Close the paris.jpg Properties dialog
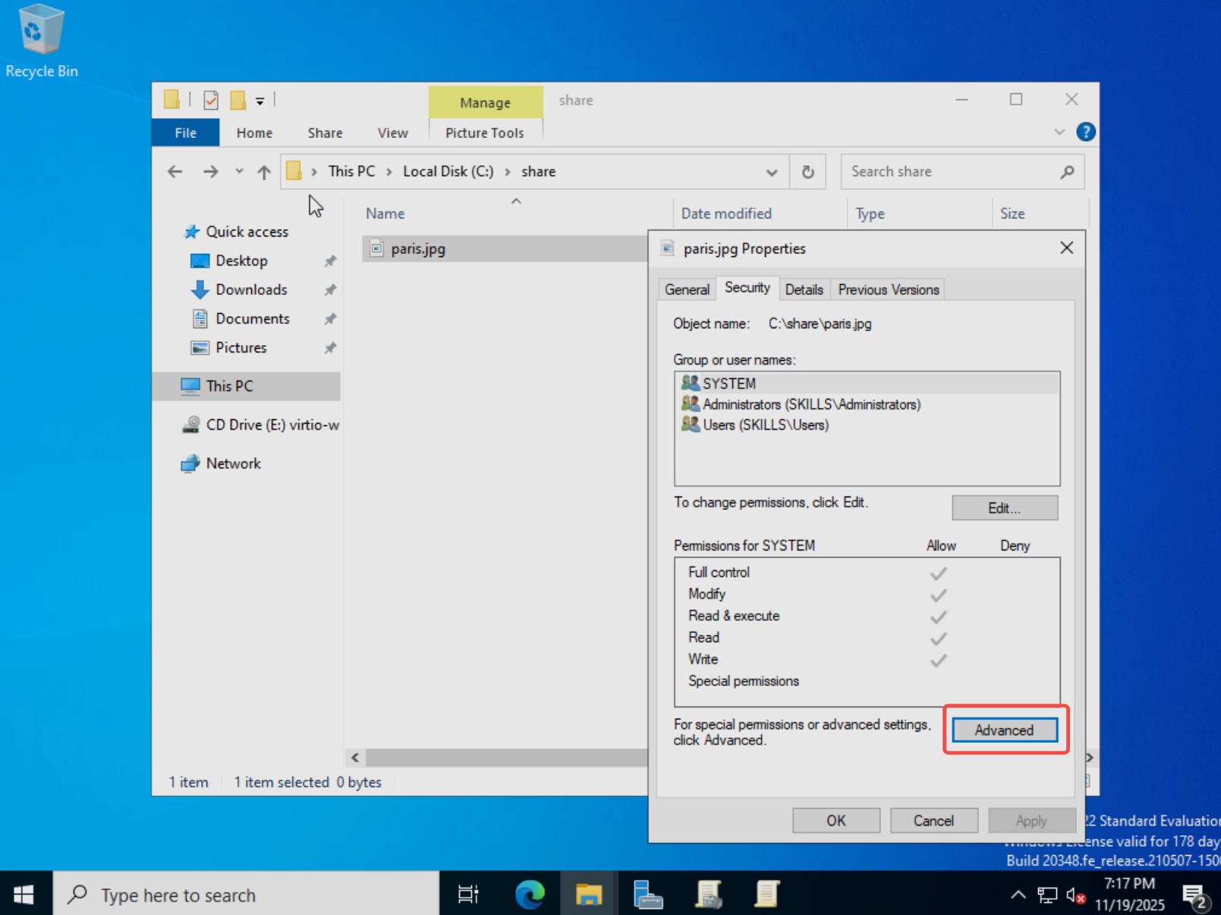1221x915 pixels. pyautogui.click(x=1066, y=248)
